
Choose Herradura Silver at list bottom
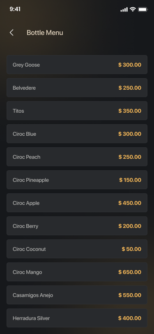point(77,318)
